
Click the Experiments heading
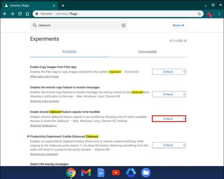tap(44, 39)
